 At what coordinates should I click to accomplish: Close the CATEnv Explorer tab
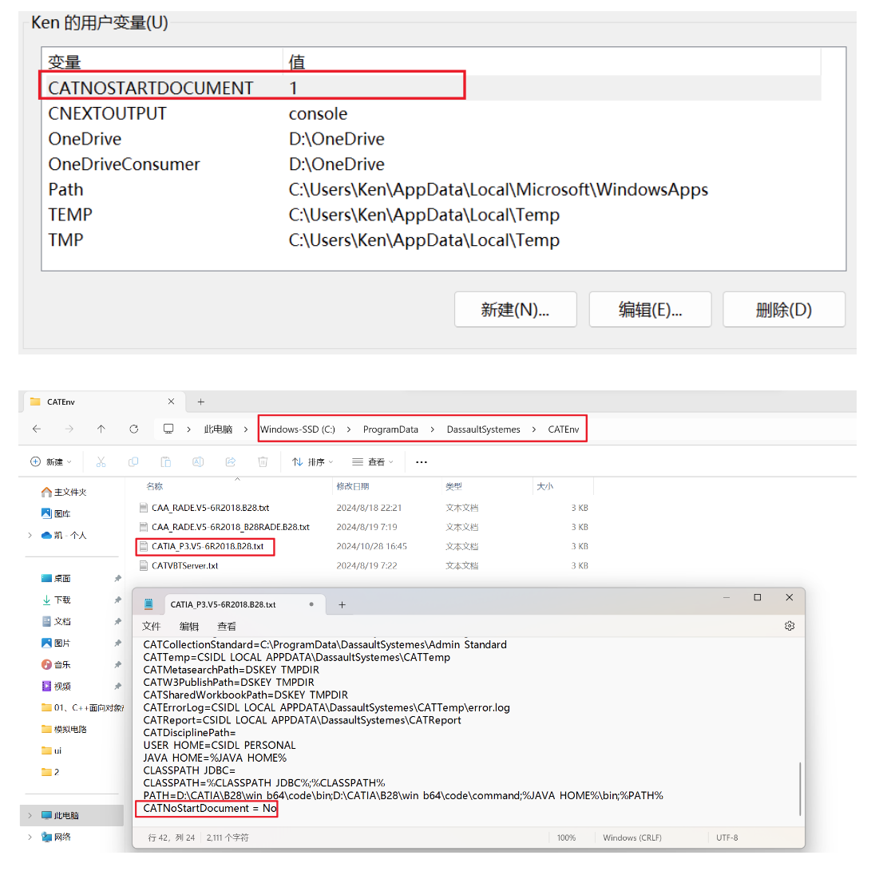coord(171,402)
